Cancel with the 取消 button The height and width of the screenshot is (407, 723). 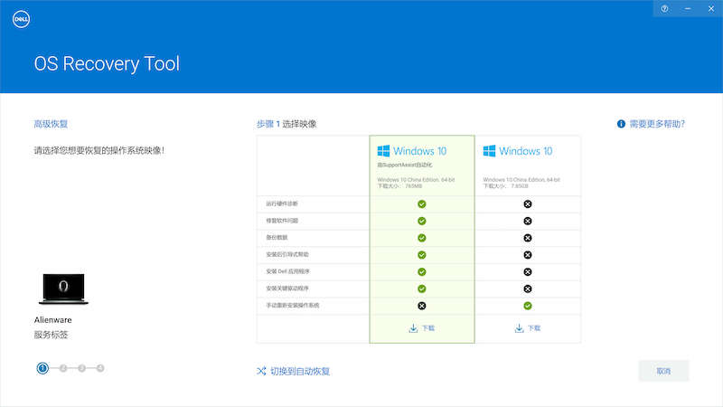click(x=664, y=371)
